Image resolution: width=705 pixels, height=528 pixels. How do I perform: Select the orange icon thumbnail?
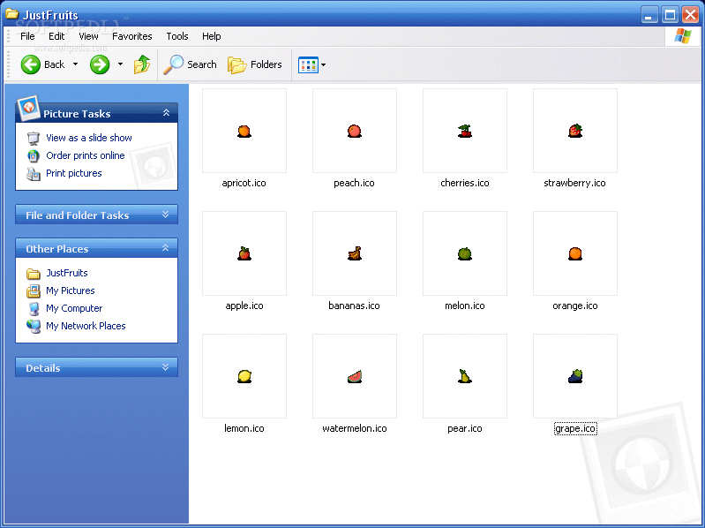[x=575, y=253]
